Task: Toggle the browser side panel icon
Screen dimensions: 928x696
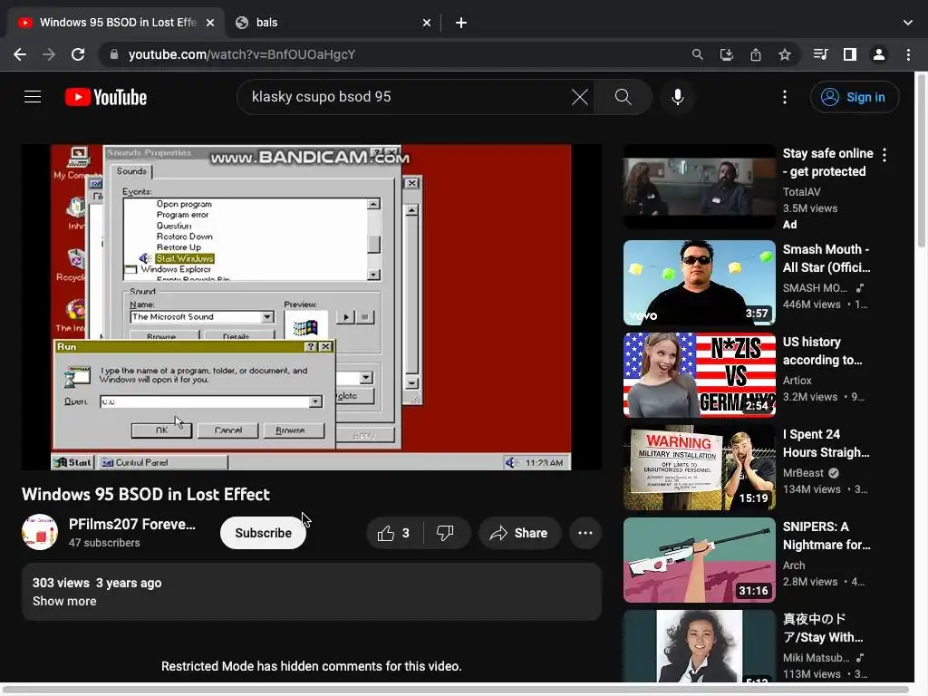Action: click(x=849, y=54)
